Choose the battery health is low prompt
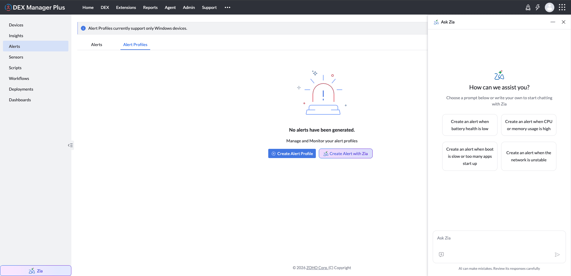Screen dimensions: 571x276 470,125
